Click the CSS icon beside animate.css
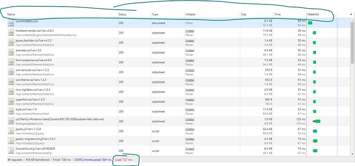Viewport: 355px width, 166px height. click(11, 52)
